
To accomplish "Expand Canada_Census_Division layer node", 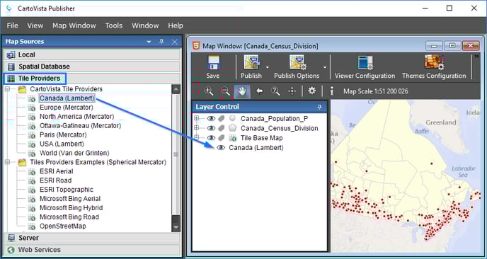I will pyautogui.click(x=196, y=128).
